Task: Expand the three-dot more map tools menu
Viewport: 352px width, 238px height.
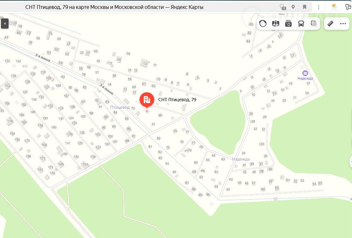Action: click(x=343, y=23)
